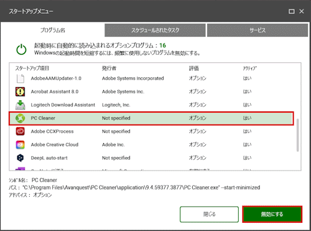
Task: Click the green power icon
Action: click(21, 49)
